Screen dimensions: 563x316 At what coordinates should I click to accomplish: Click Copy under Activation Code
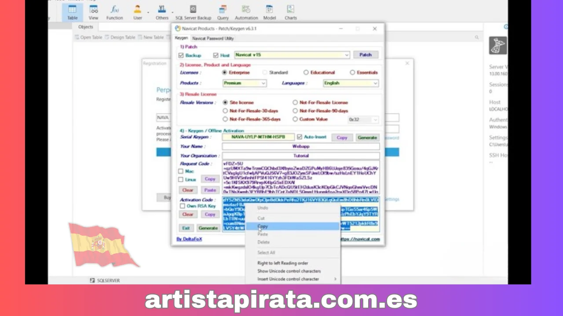tap(210, 214)
